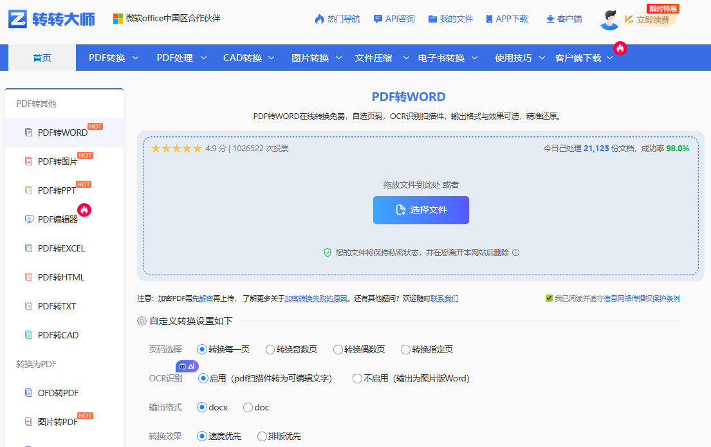Expand the 电子书转换 menu
Viewport: 711px width, 447px height.
443,57
